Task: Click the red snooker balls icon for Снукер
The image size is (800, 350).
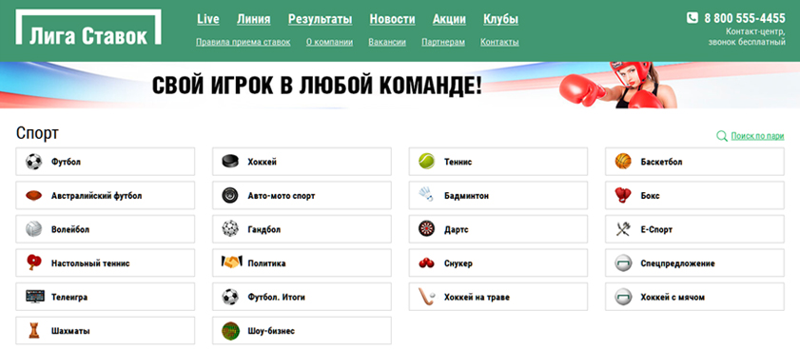Action: (x=426, y=263)
